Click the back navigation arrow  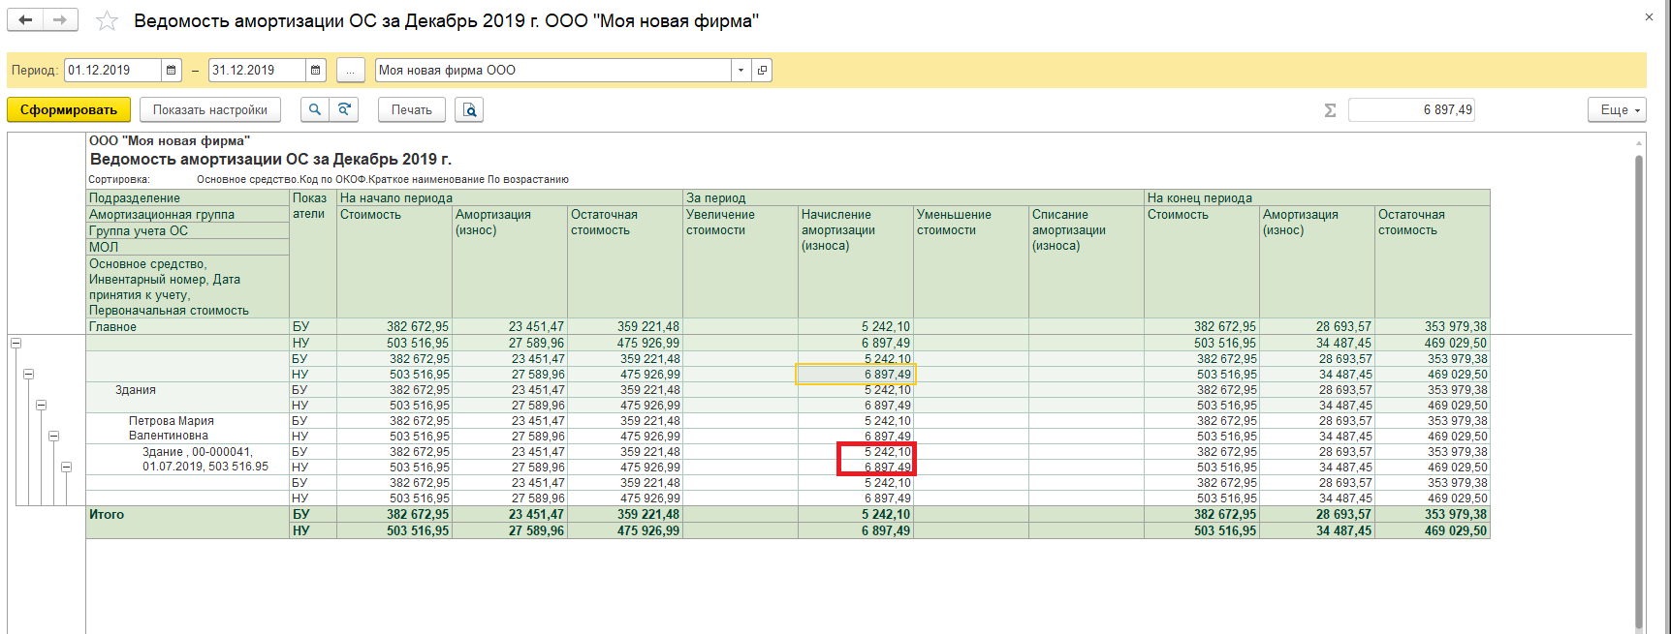(26, 20)
